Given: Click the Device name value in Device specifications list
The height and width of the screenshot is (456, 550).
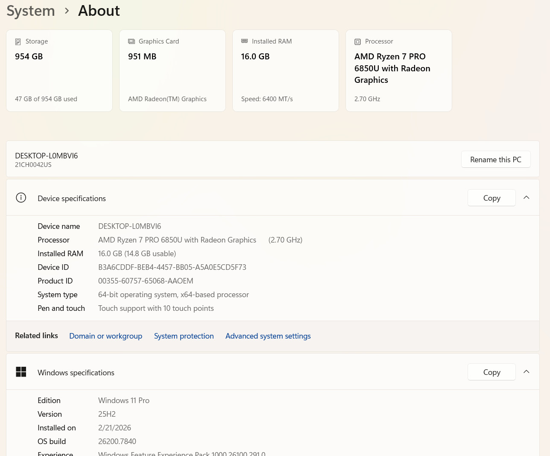Looking at the screenshot, I should 129,226.
